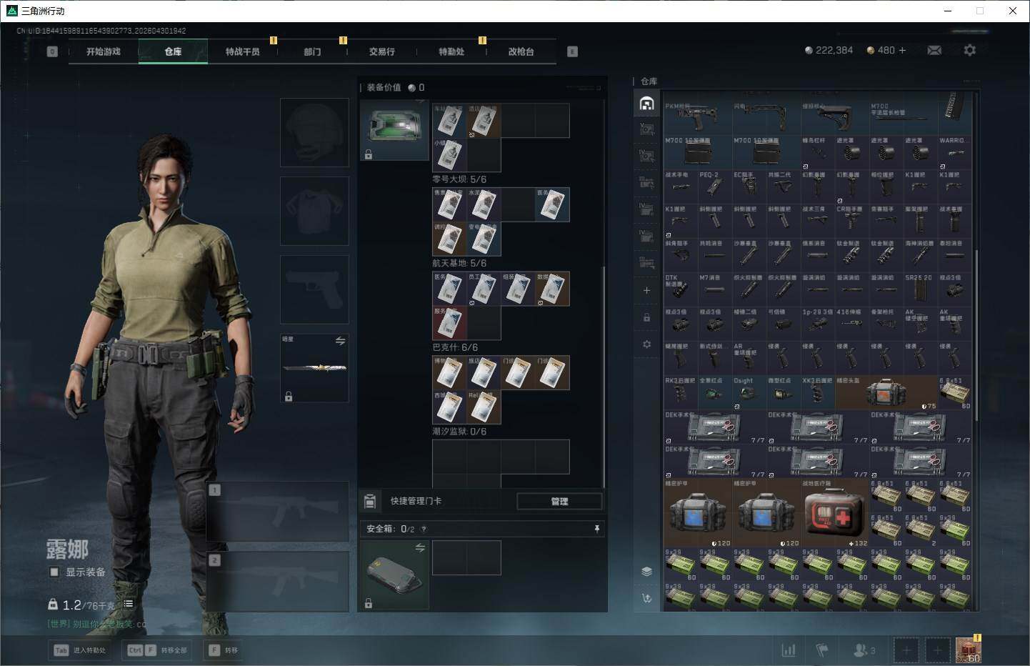Expand the weight detail list icon

pyautogui.click(x=129, y=604)
